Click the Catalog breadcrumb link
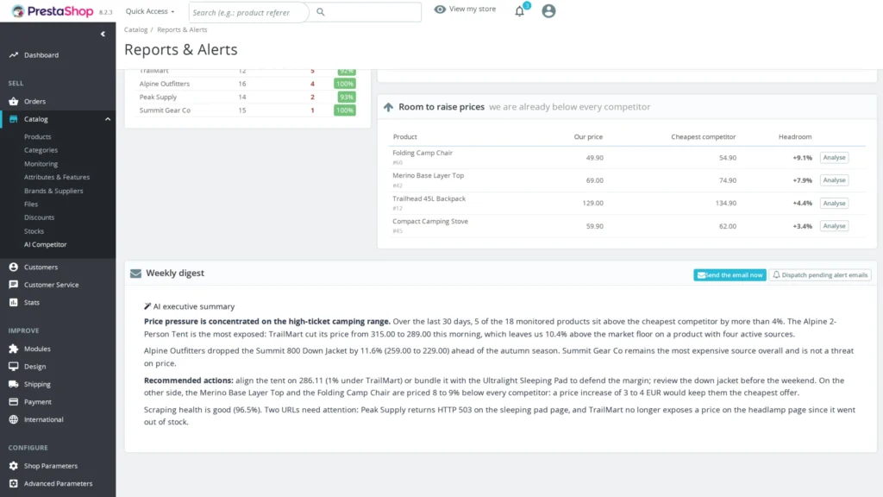Viewport: 883px width, 497px height. 135,30
